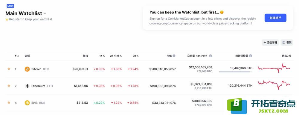The width and height of the screenshot is (299, 115).
Task: Click the BNB coin logo icon
Action: coord(27,103)
